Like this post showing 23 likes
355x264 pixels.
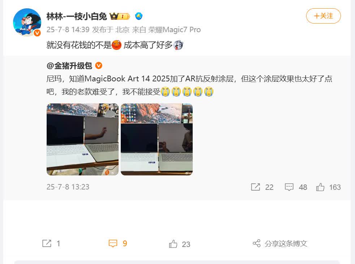point(173,244)
